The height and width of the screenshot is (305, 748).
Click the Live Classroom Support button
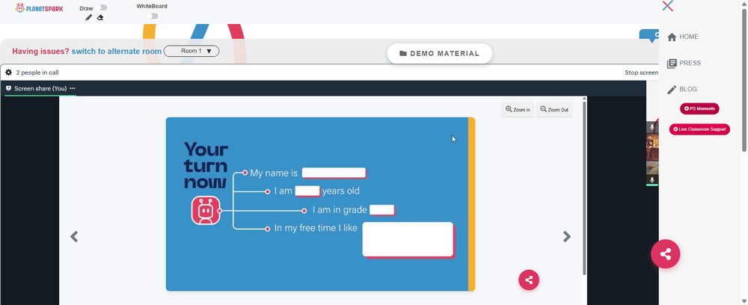[x=699, y=129]
